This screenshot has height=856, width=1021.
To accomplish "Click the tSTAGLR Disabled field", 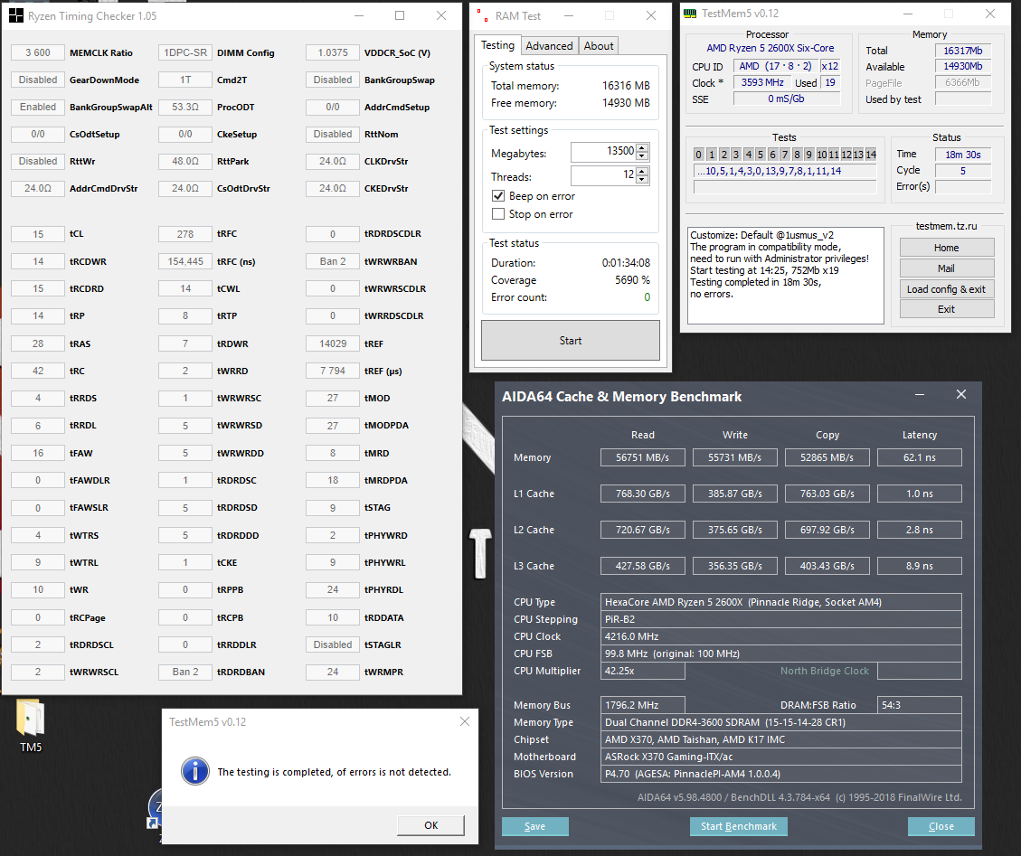I will point(333,644).
